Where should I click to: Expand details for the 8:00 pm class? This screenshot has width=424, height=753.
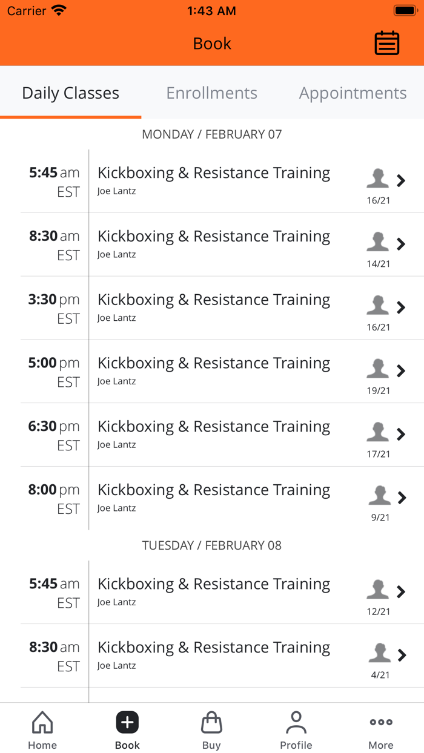(x=402, y=498)
